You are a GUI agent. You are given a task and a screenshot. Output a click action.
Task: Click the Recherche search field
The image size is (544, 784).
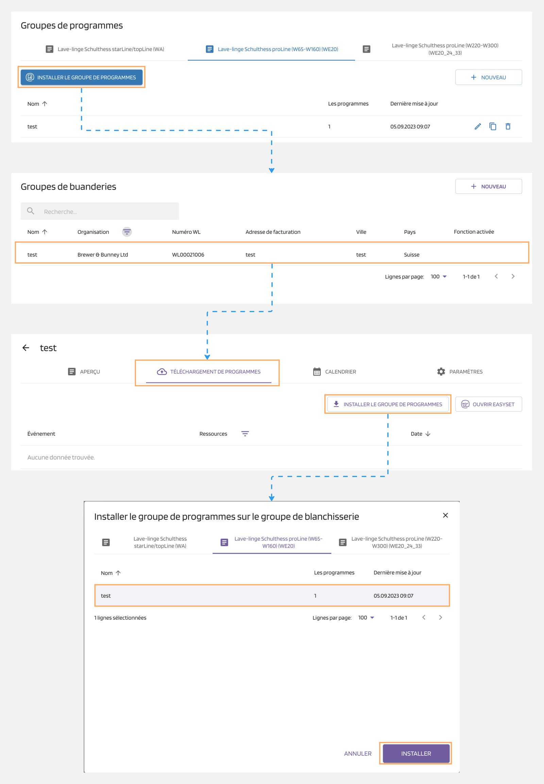[106, 212]
